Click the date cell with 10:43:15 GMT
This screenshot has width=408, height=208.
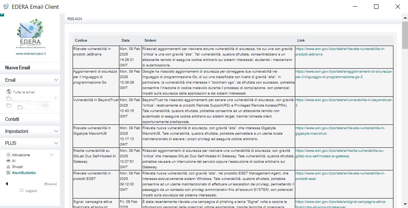[130, 111]
